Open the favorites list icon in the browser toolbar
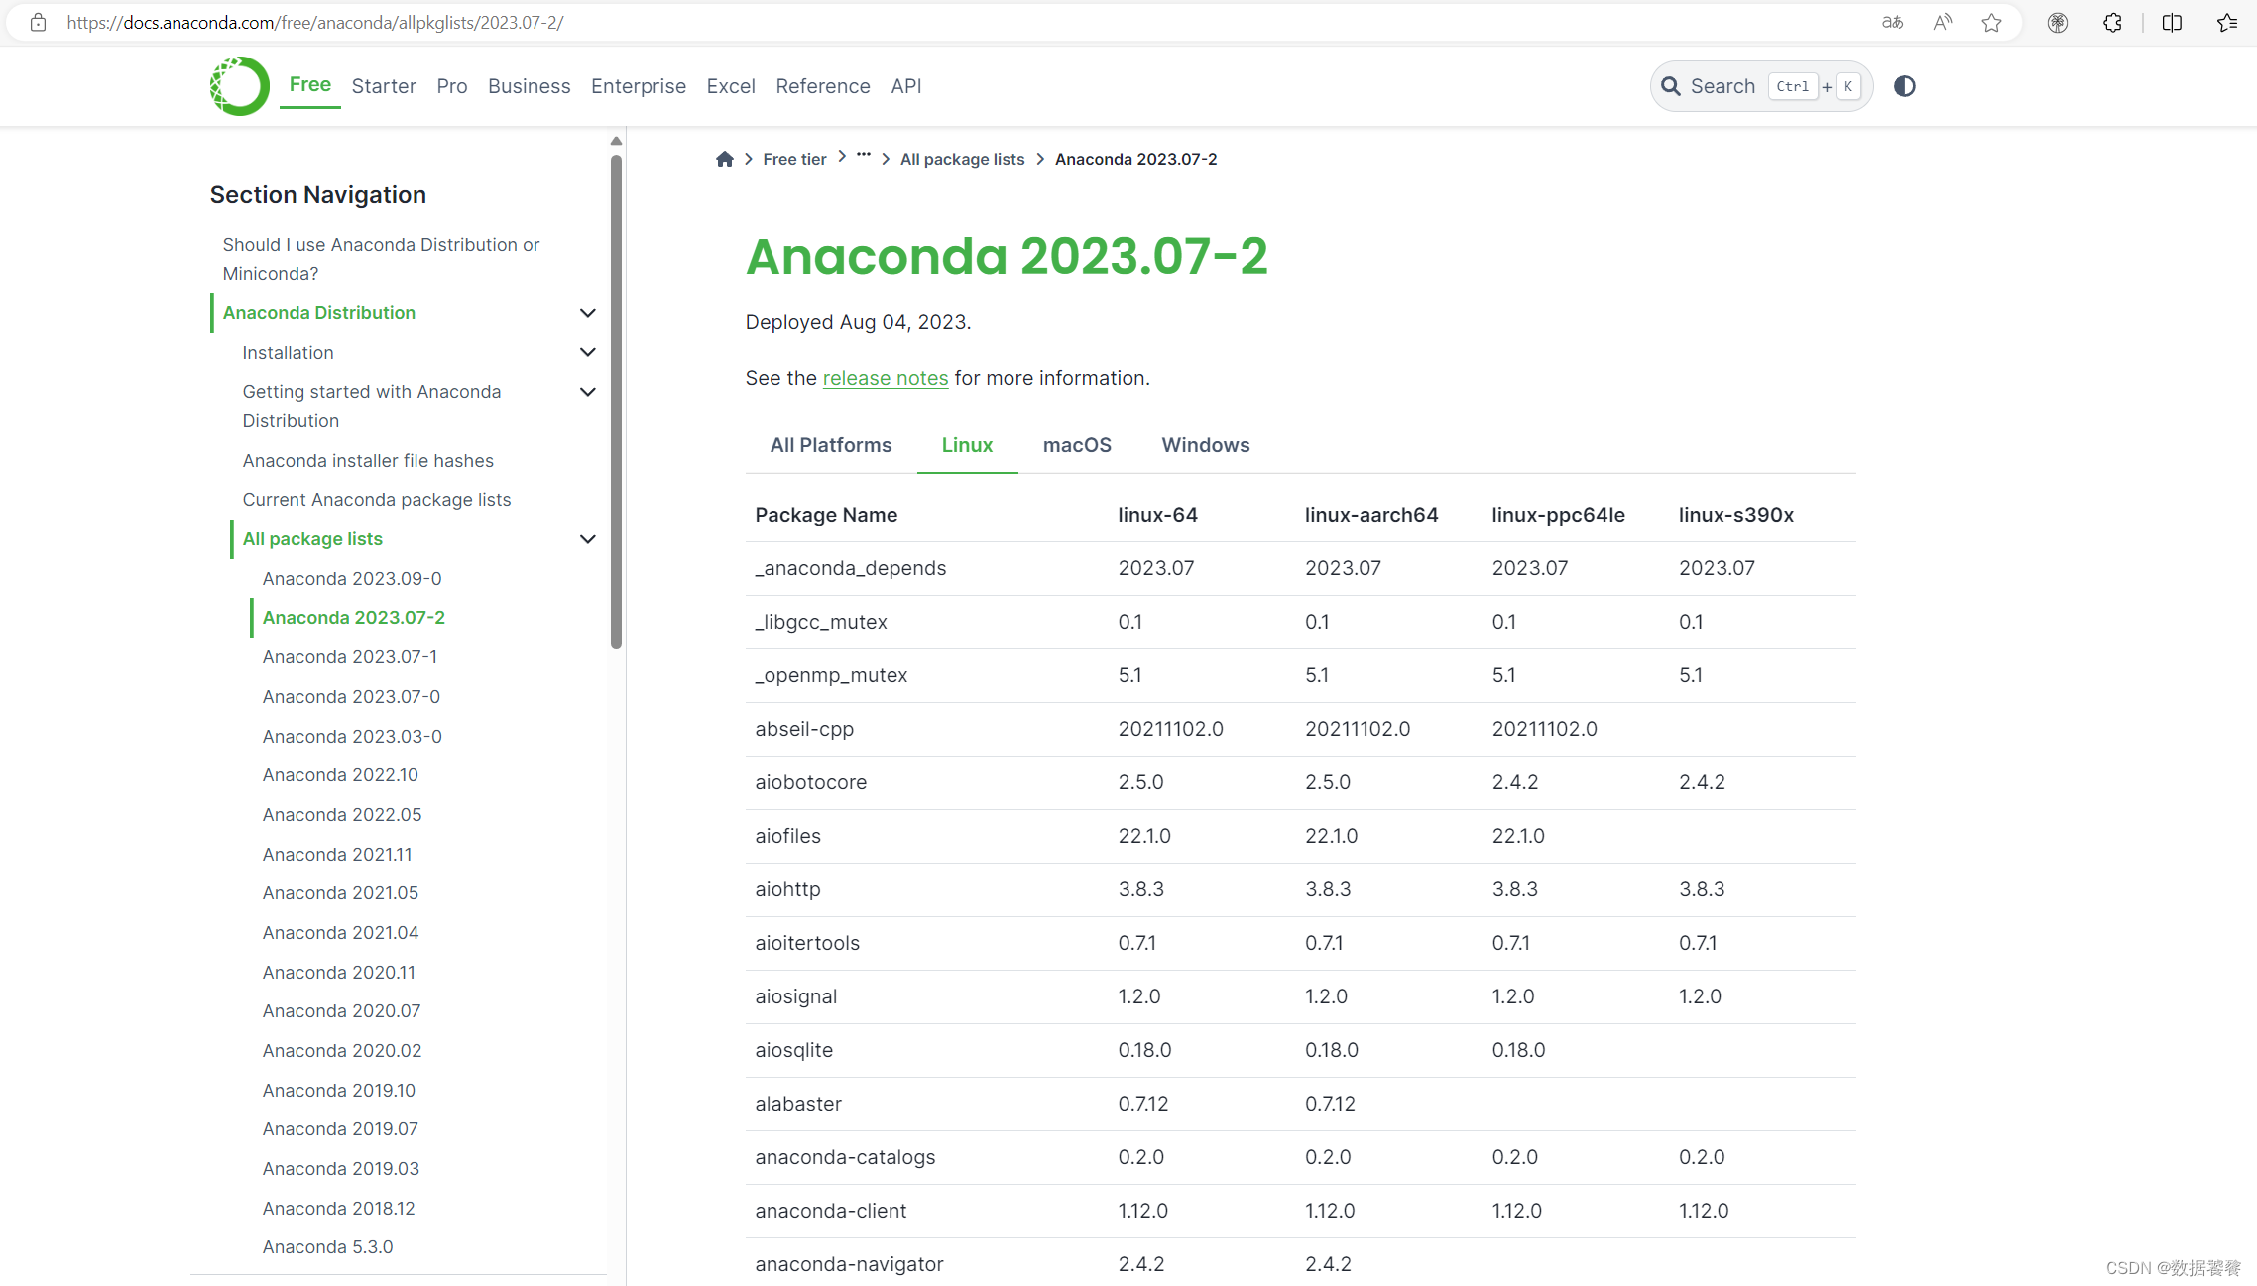Image resolution: width=2257 pixels, height=1286 pixels. click(x=2227, y=22)
